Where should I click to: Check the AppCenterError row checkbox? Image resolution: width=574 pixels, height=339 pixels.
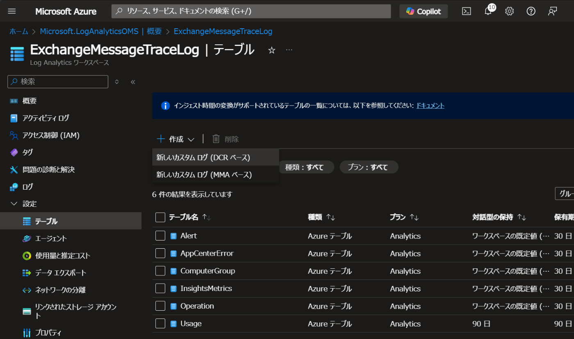[x=160, y=254]
